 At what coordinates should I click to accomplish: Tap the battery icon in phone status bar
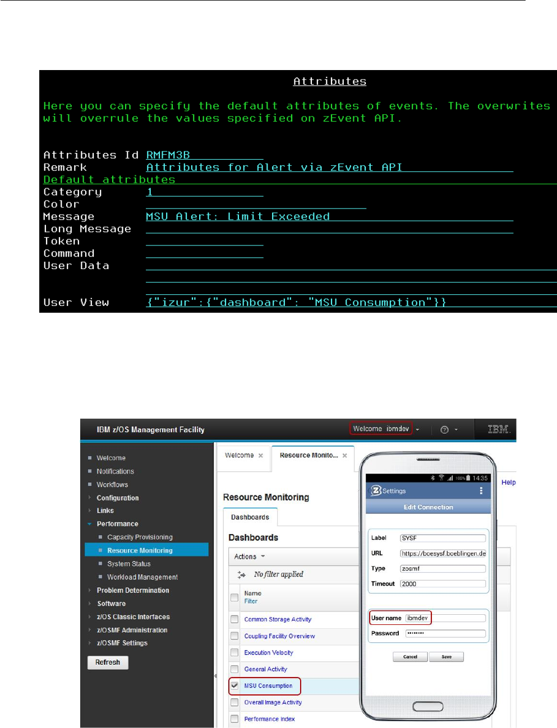[x=468, y=478]
